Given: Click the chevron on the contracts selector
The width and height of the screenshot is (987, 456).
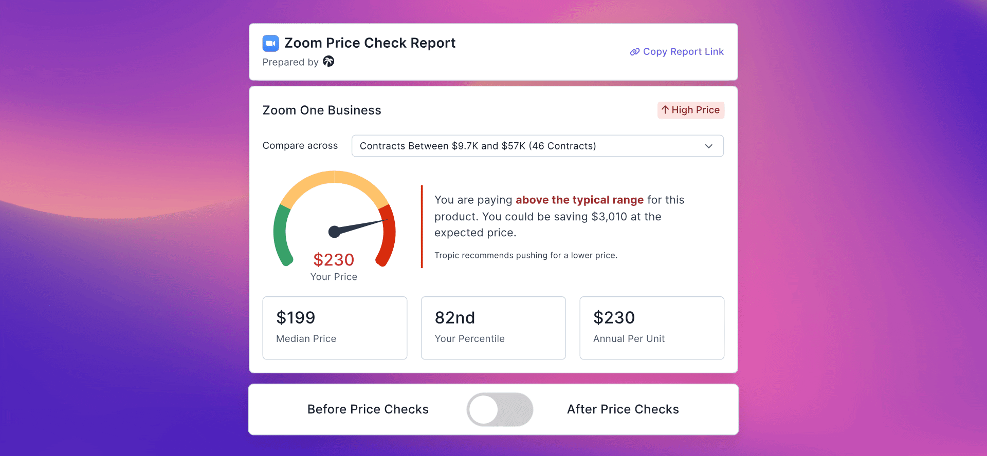Looking at the screenshot, I should [709, 146].
